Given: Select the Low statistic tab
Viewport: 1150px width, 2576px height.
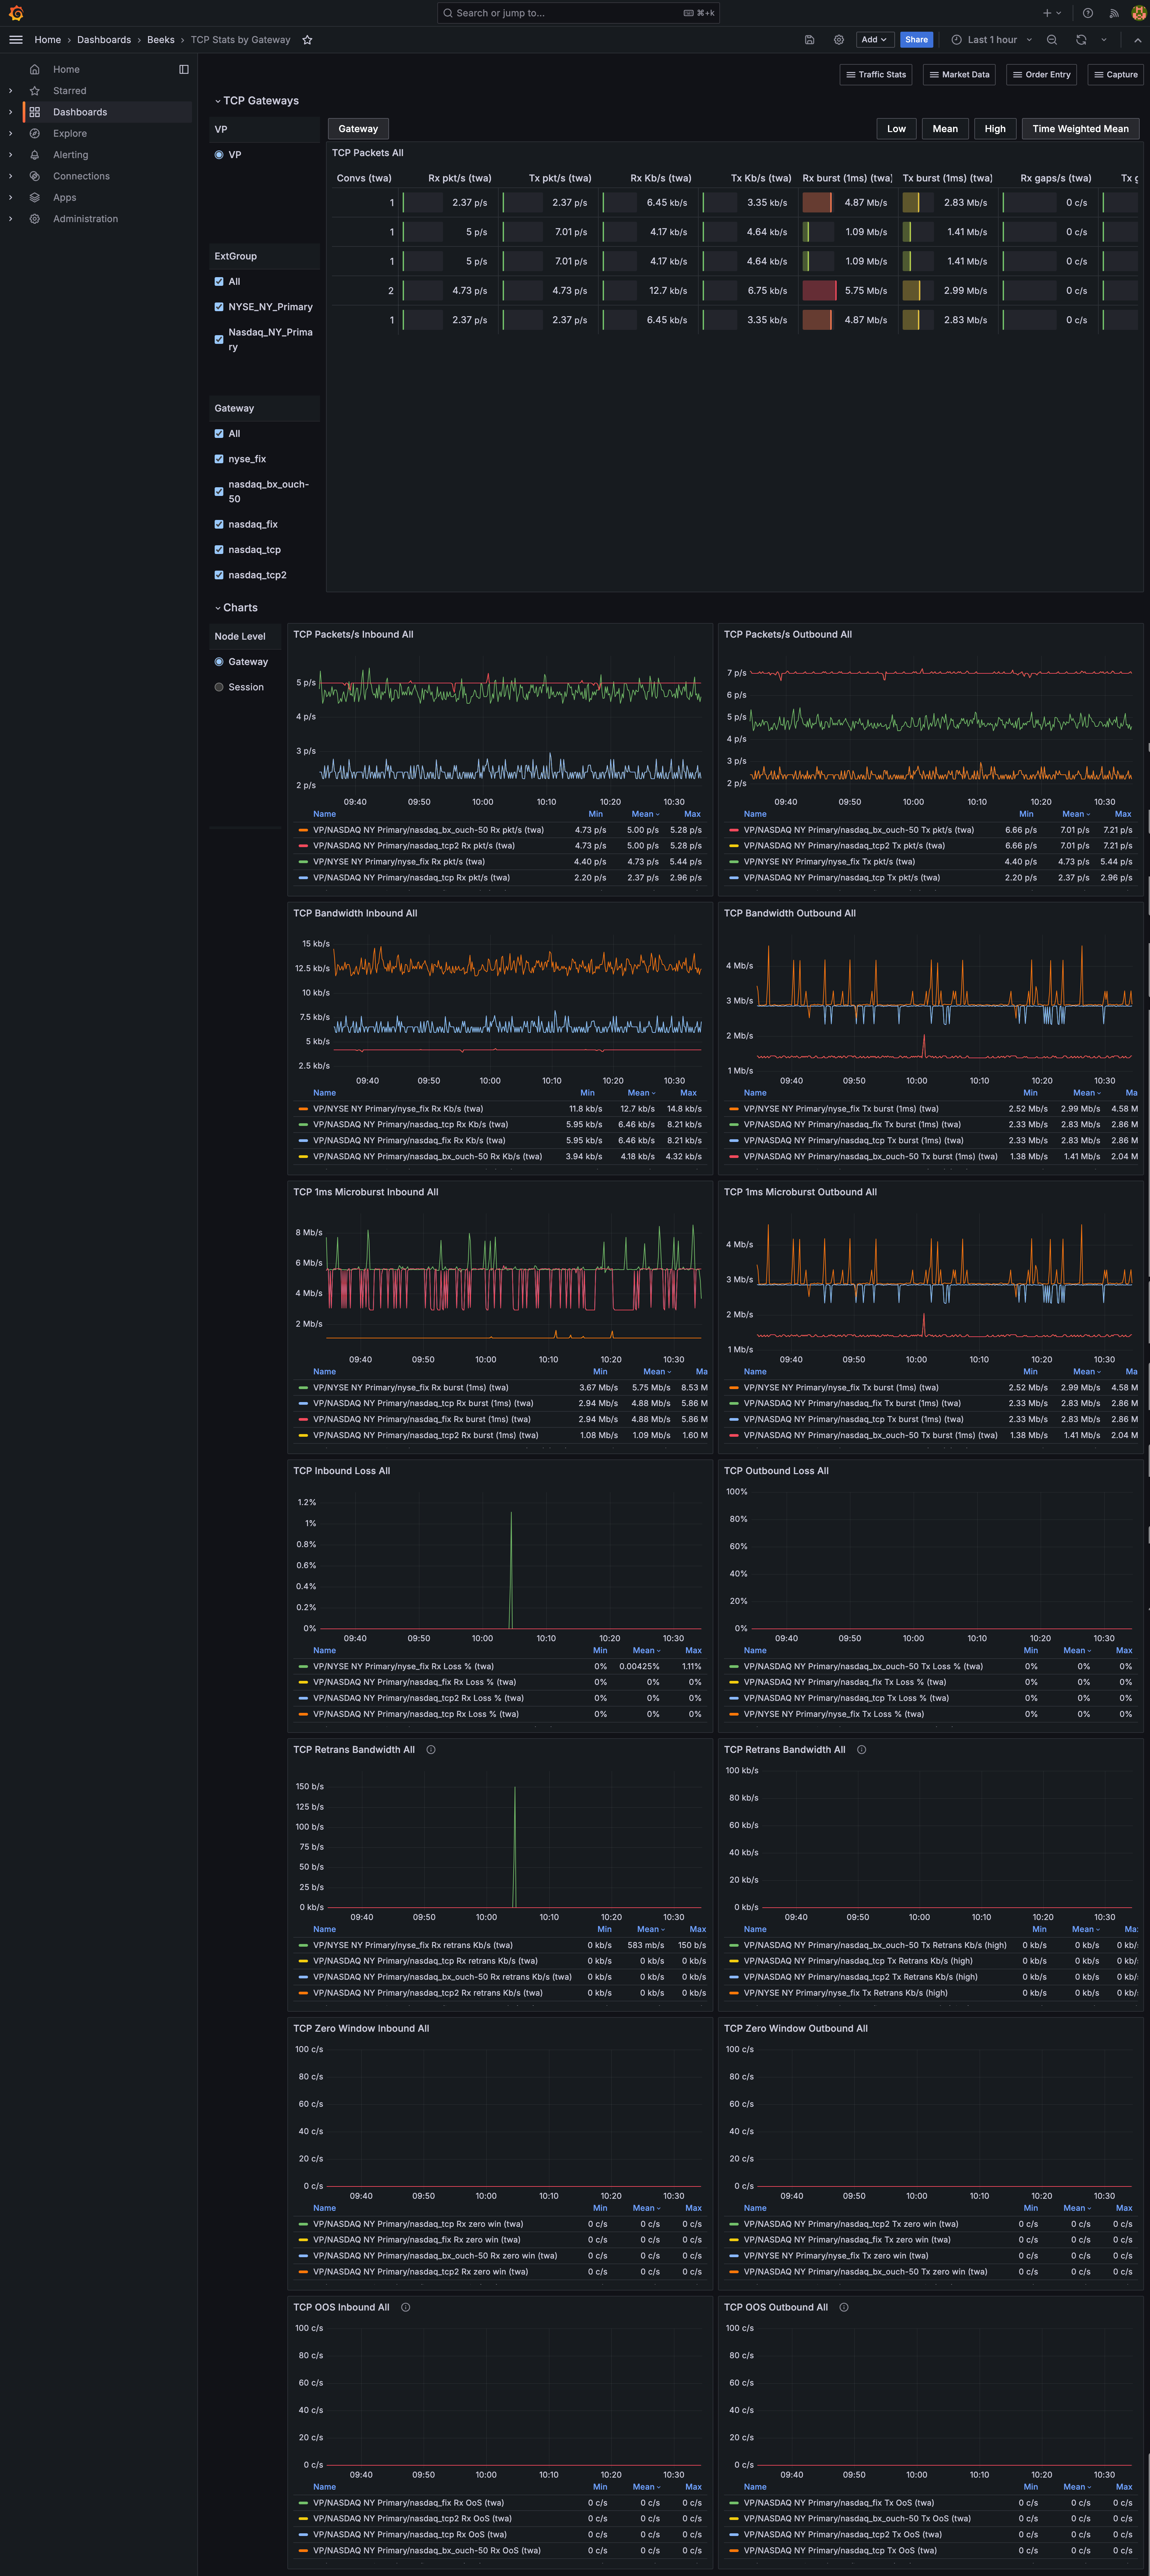Looking at the screenshot, I should click(896, 129).
